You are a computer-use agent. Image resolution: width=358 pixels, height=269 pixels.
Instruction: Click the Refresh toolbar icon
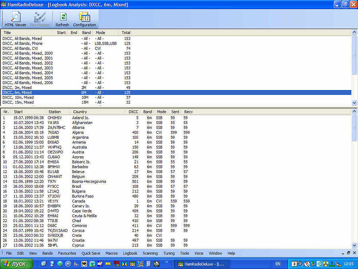point(62,19)
